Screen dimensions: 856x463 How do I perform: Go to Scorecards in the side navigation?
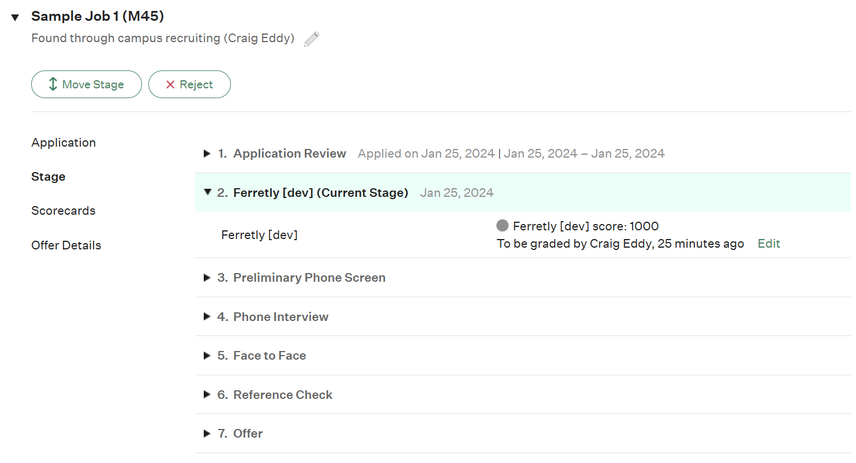click(63, 211)
